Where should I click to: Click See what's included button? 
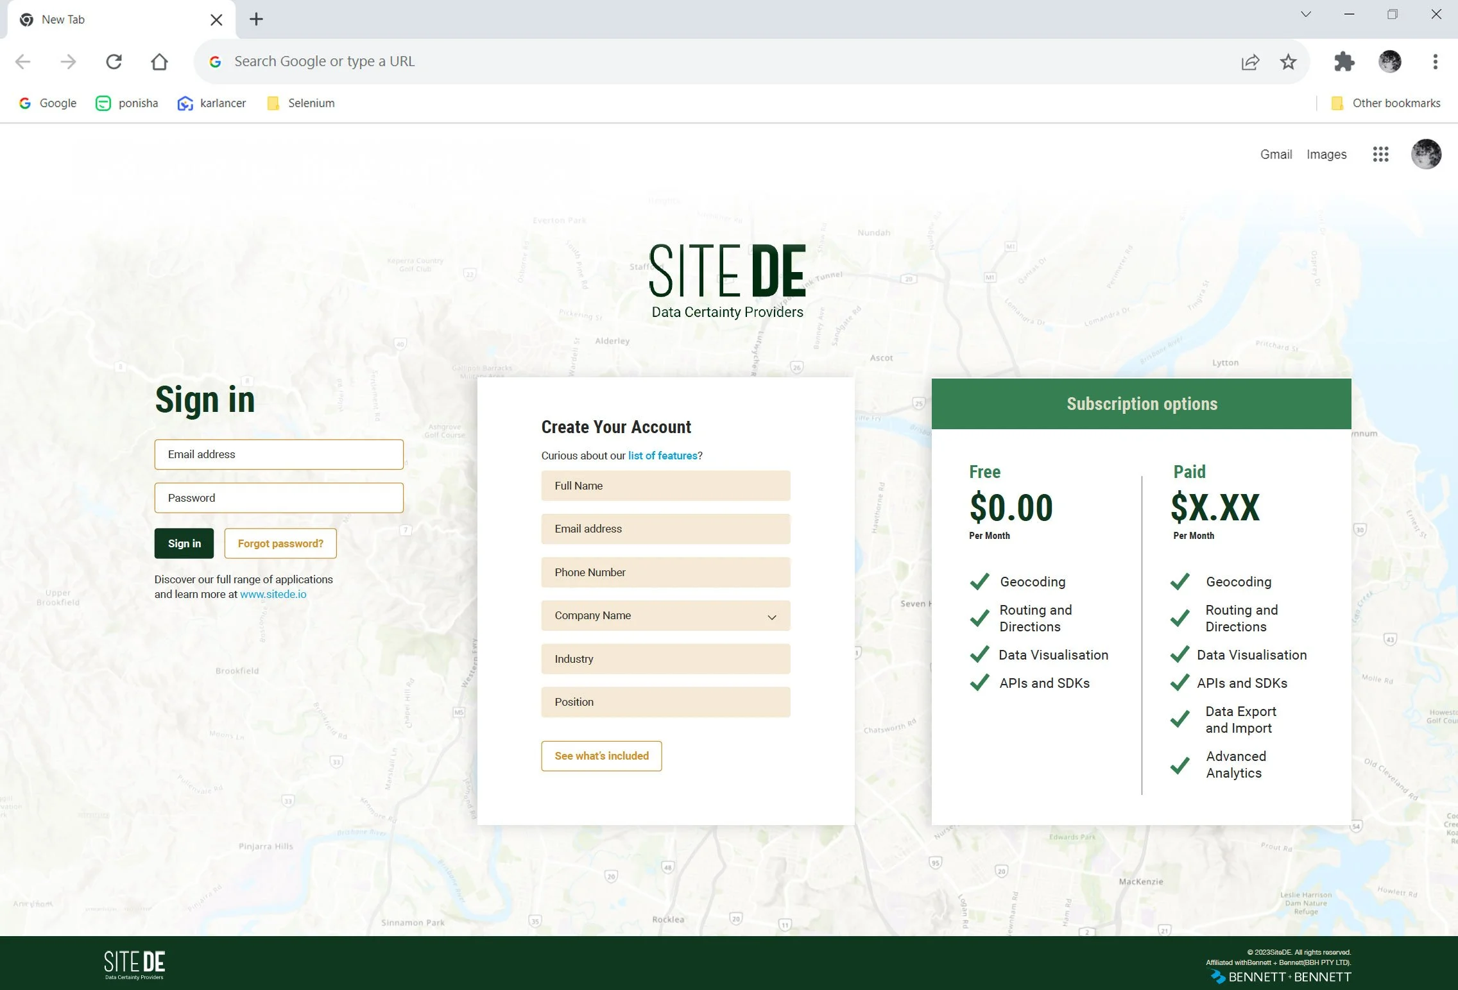[x=601, y=756]
